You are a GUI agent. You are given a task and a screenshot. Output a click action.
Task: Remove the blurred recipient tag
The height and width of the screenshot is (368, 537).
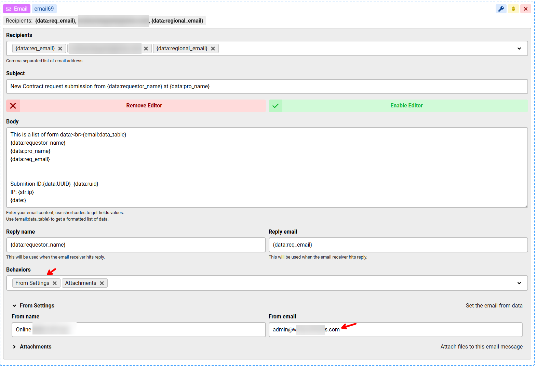pyautogui.click(x=146, y=49)
